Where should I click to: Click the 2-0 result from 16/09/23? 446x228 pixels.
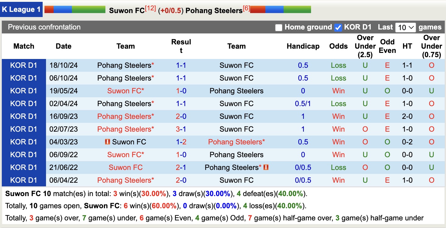click(x=182, y=116)
